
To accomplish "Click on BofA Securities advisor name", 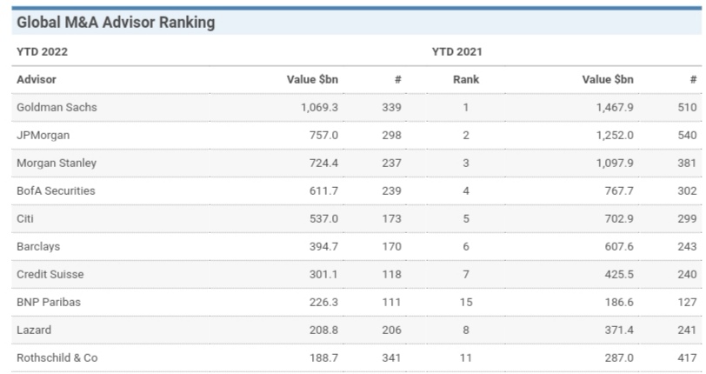I will click(56, 191).
